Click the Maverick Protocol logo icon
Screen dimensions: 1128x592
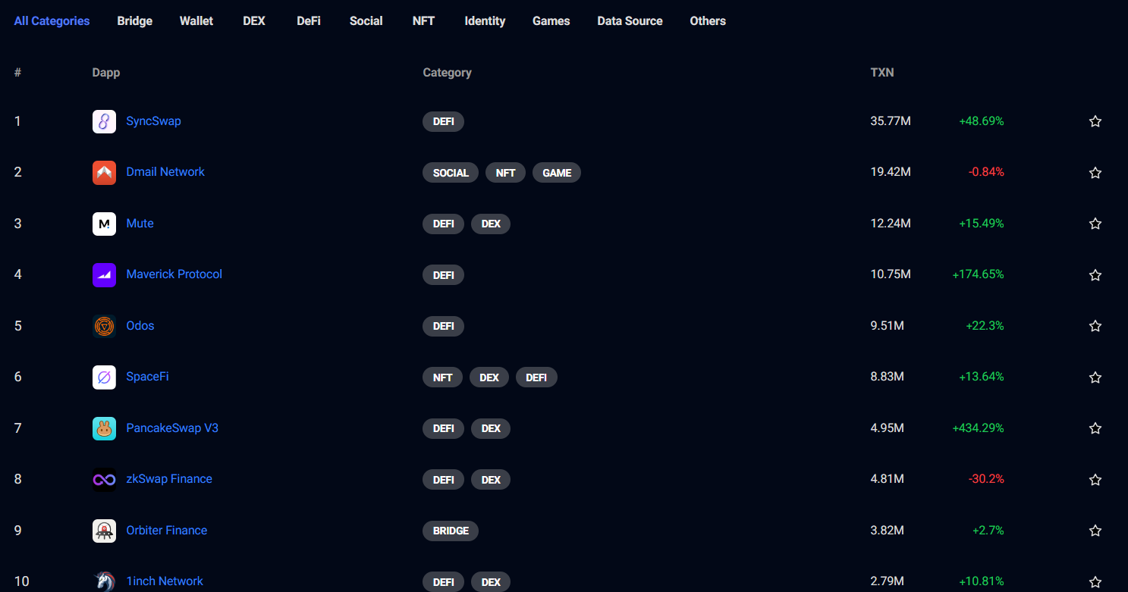[104, 274]
